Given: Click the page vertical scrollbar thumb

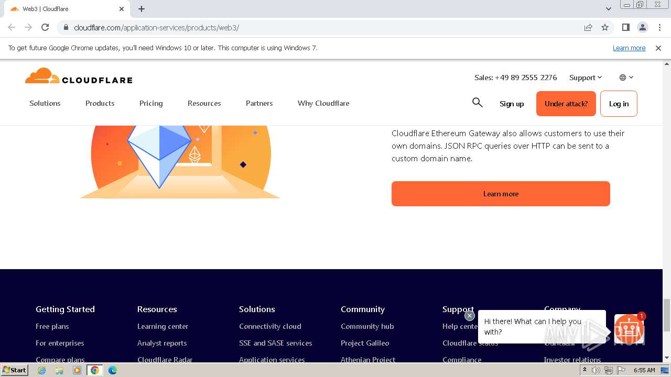Looking at the screenshot, I should point(667,315).
